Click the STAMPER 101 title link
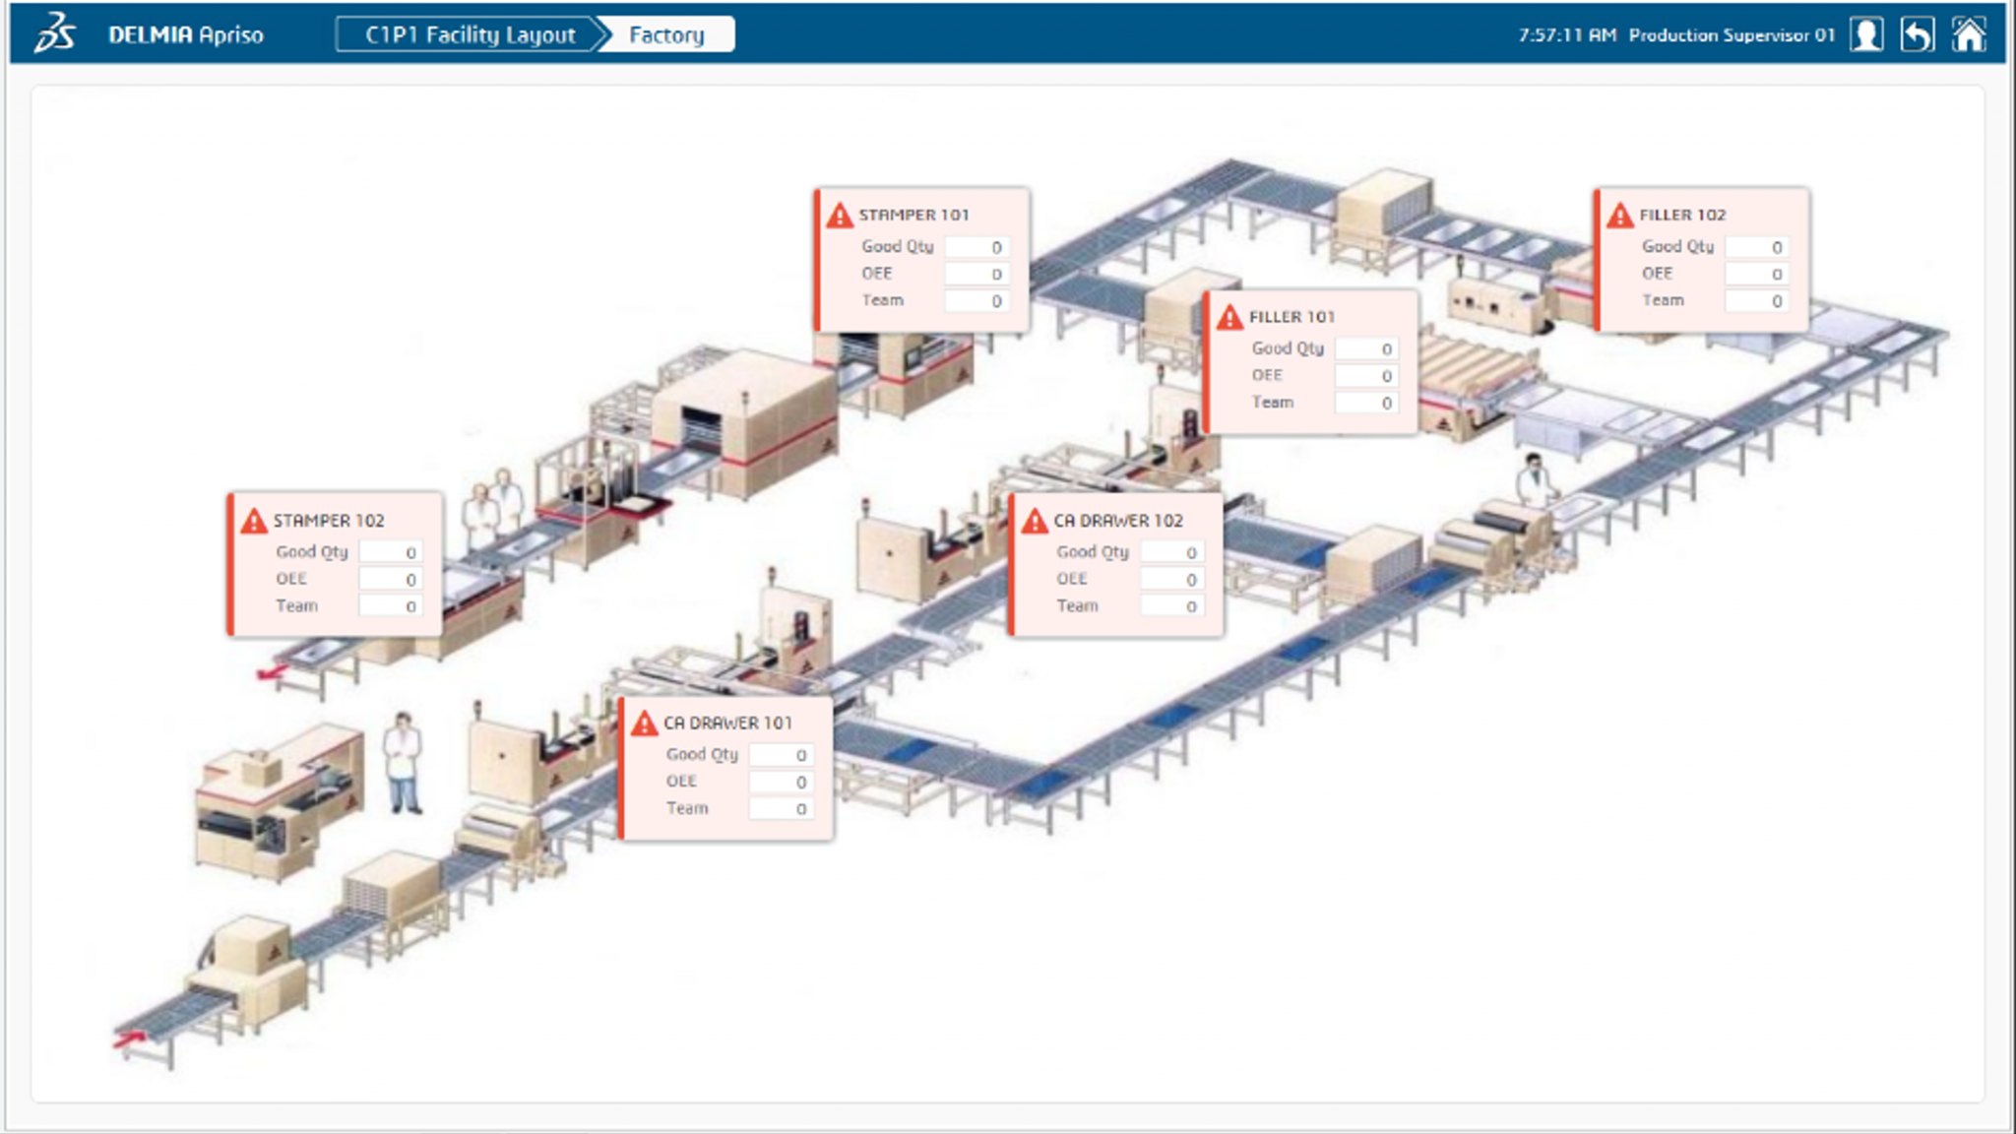 point(913,215)
